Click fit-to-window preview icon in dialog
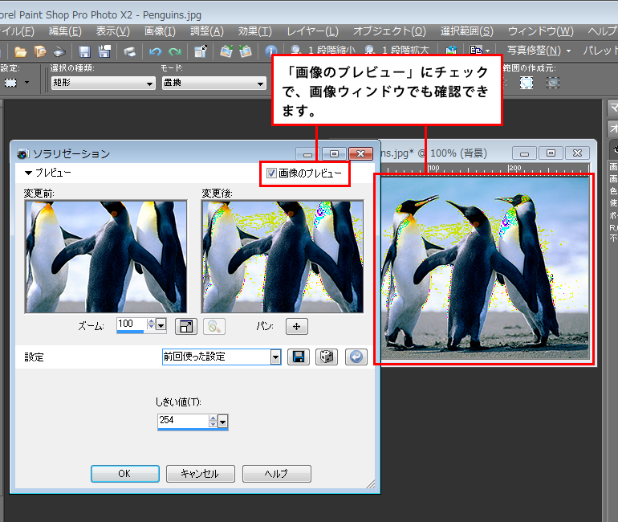This screenshot has width=618, height=522. 186,326
